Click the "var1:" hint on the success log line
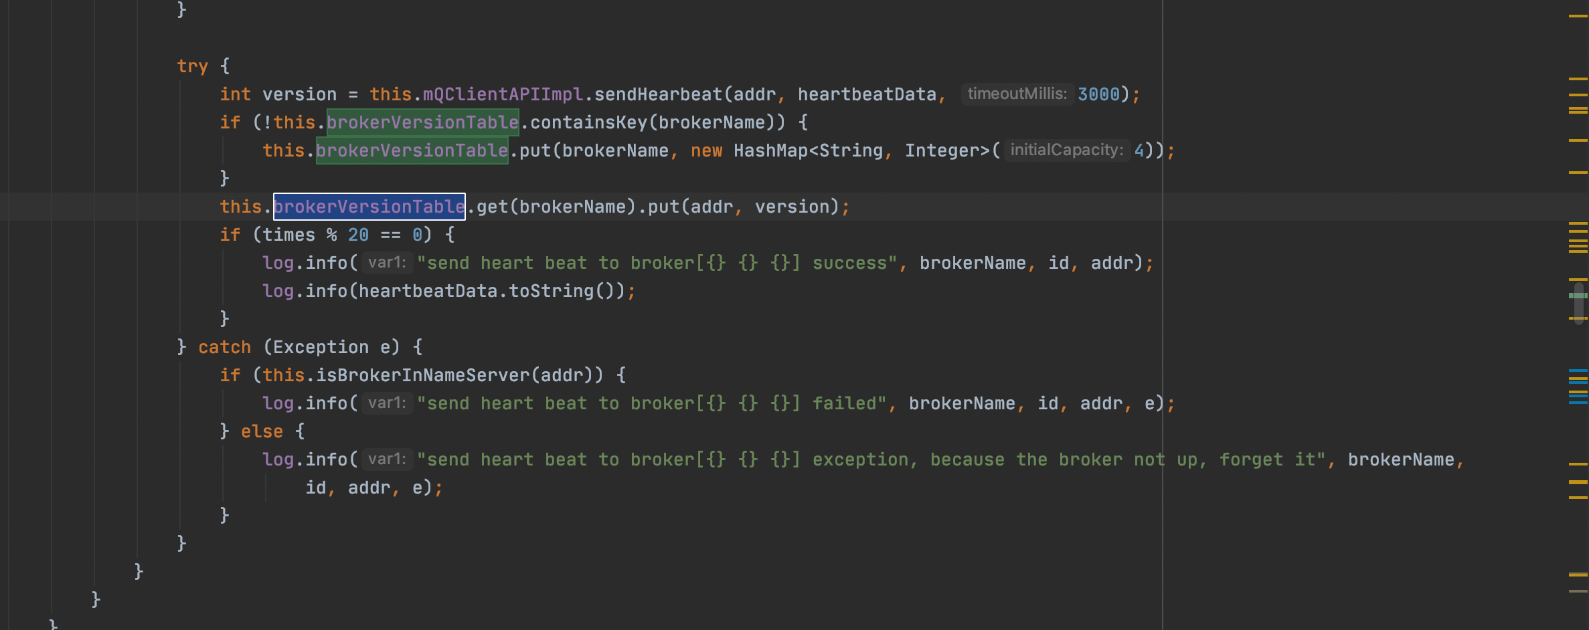Image resolution: width=1589 pixels, height=630 pixels. [387, 262]
